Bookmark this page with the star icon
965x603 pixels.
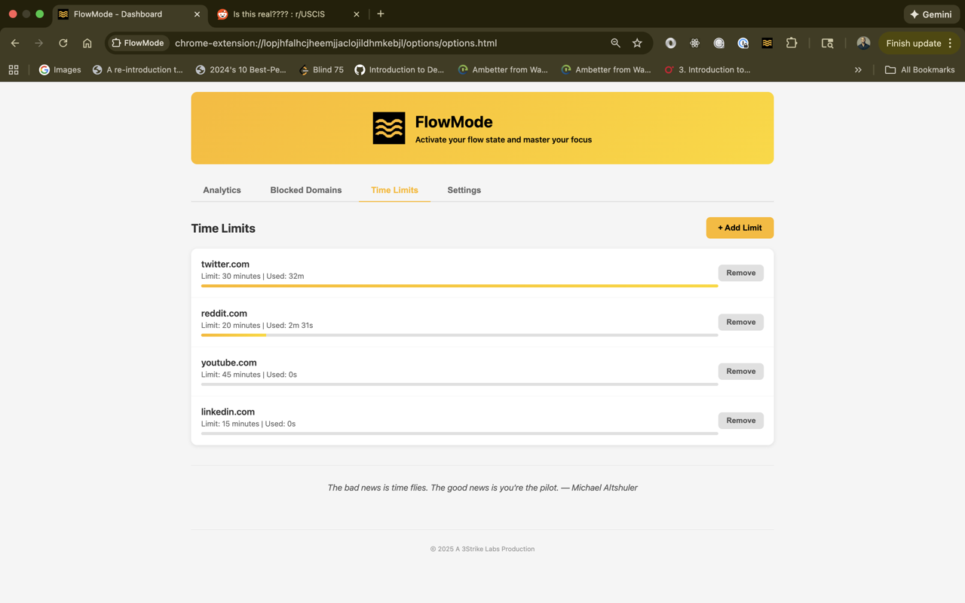click(x=637, y=43)
